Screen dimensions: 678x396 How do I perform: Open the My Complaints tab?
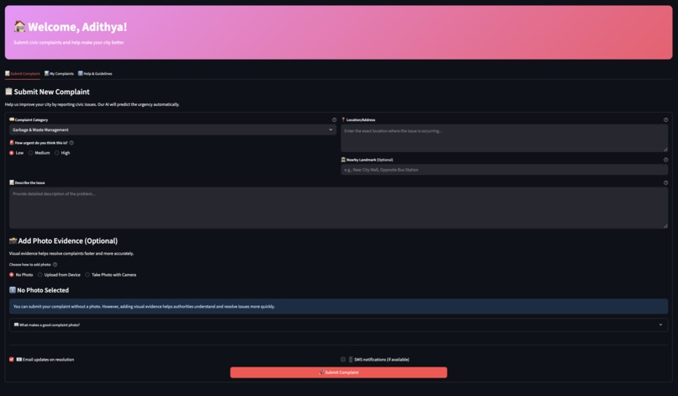point(59,73)
